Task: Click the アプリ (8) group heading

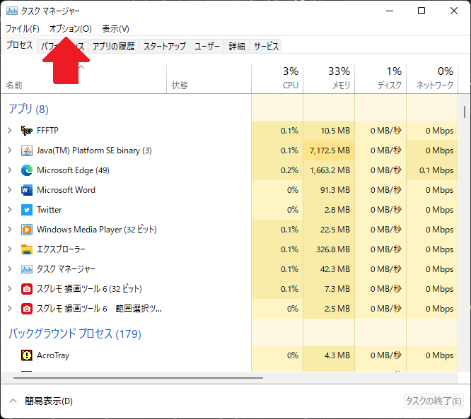Action: (x=28, y=109)
